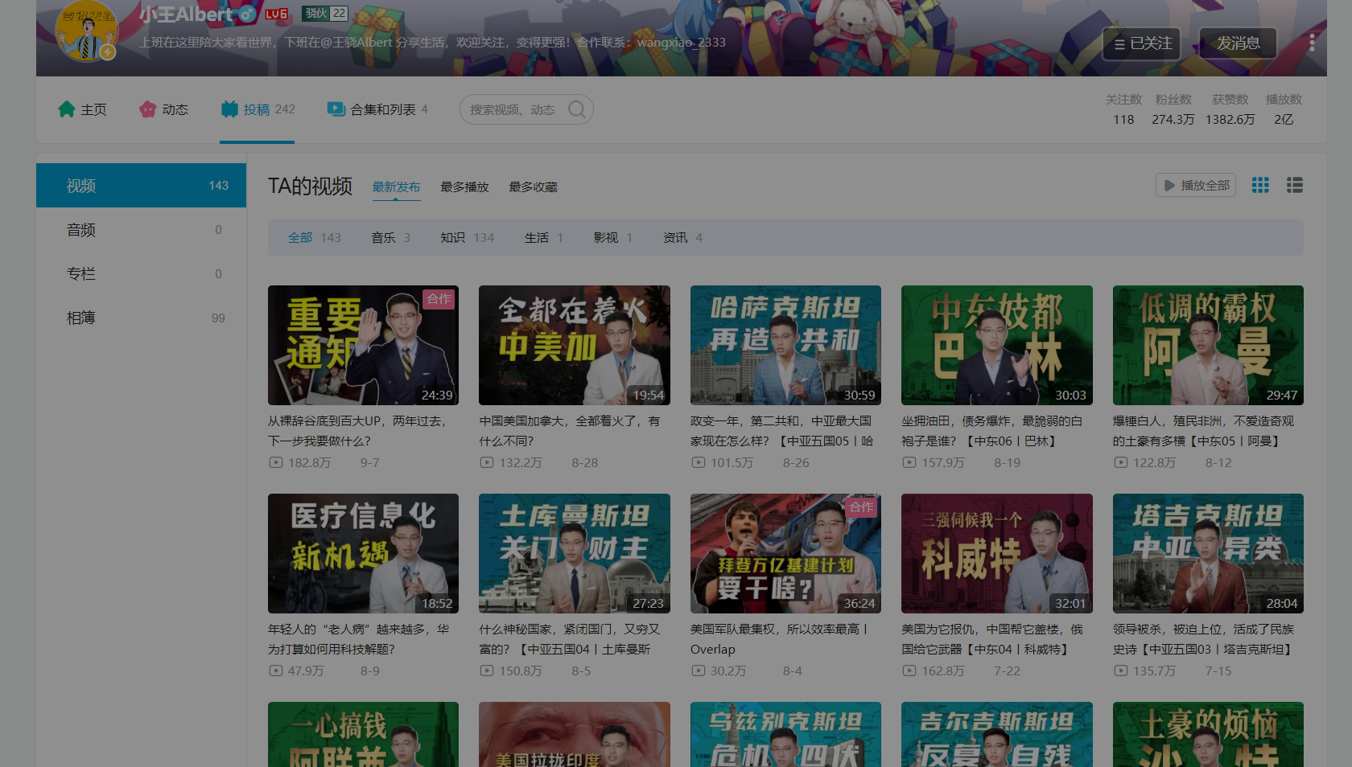
Task: Toggle the 已关注 follow button
Action: click(1141, 43)
